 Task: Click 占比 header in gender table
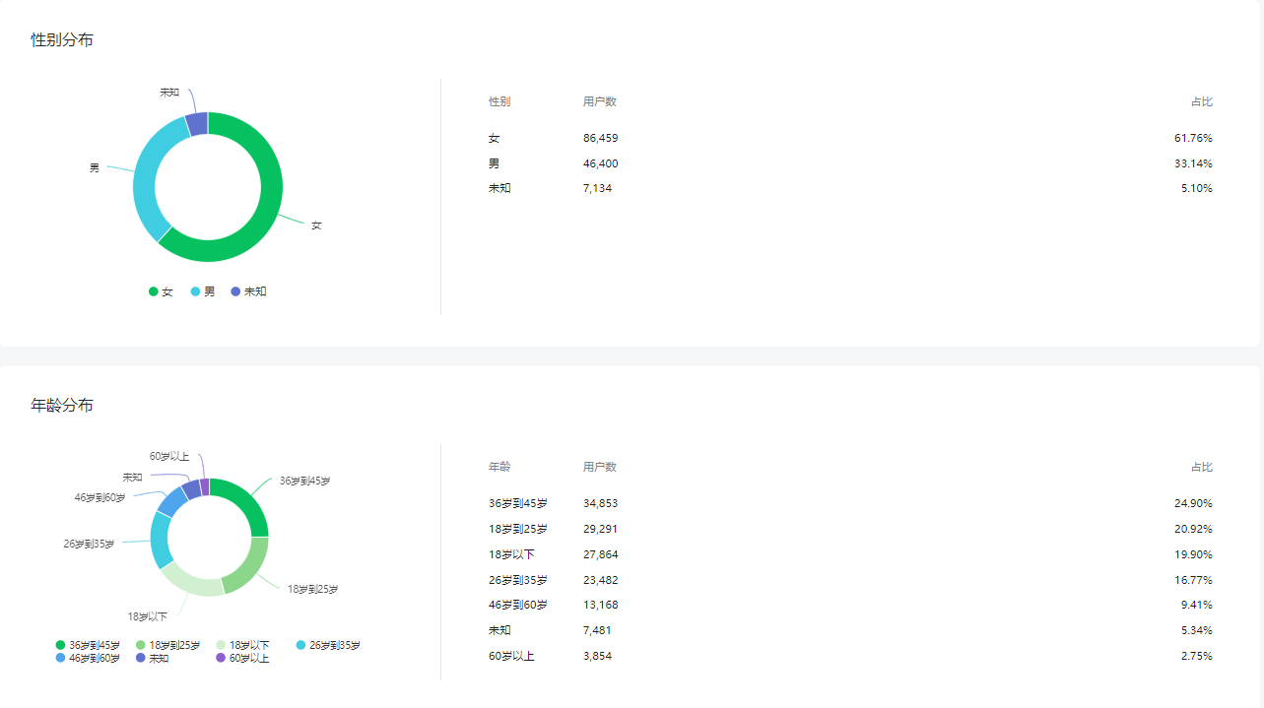(x=1201, y=101)
